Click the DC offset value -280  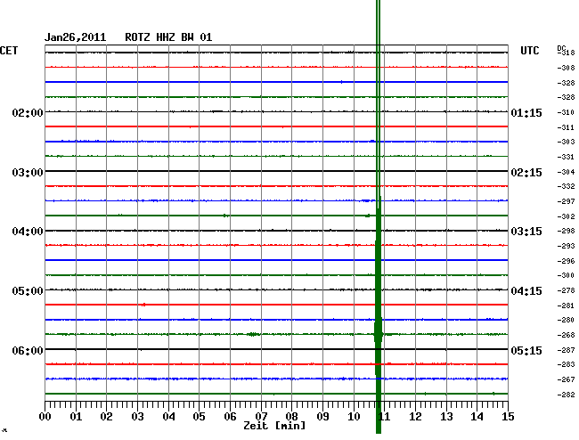(566, 320)
